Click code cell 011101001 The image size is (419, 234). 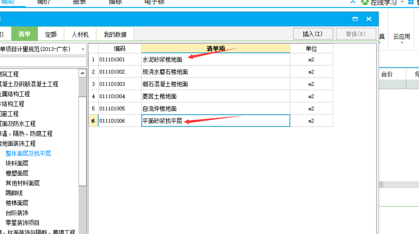point(120,59)
